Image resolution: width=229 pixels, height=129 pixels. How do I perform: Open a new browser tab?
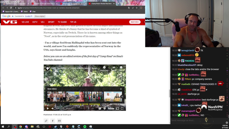point(118,4)
